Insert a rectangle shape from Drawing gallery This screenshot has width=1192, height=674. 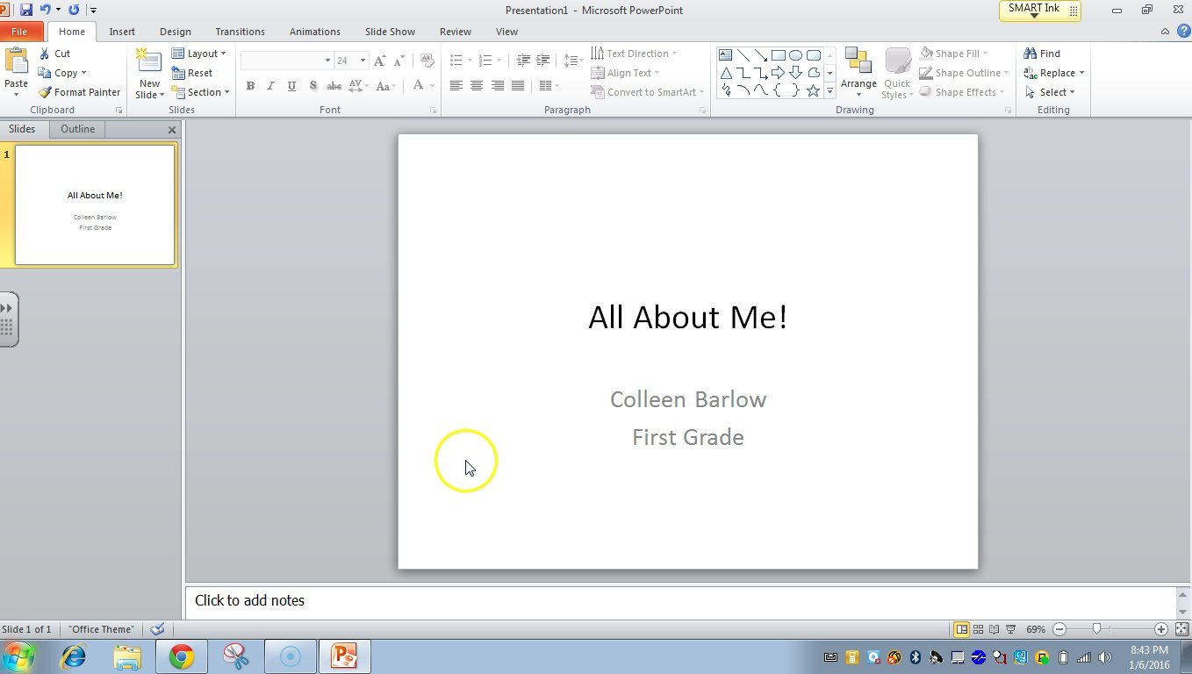pyautogui.click(x=778, y=54)
